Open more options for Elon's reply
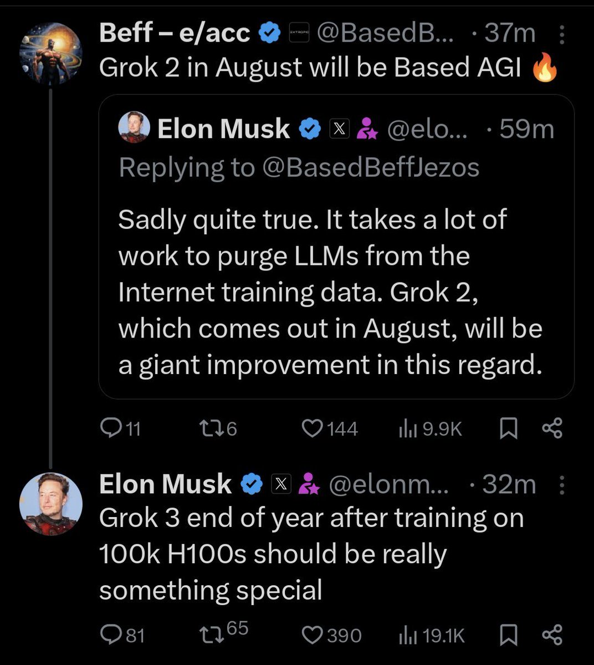594x665 pixels. click(562, 485)
